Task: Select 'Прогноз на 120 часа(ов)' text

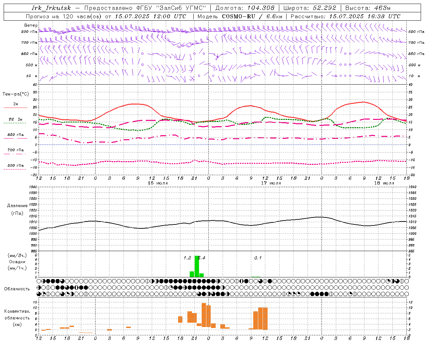Action: [64, 16]
